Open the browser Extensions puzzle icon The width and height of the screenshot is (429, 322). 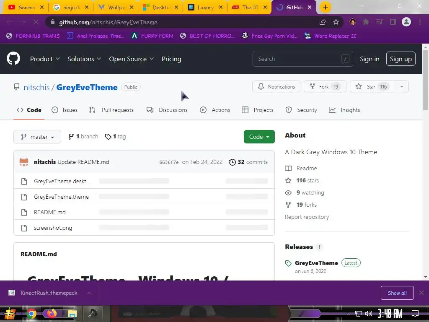point(366,22)
